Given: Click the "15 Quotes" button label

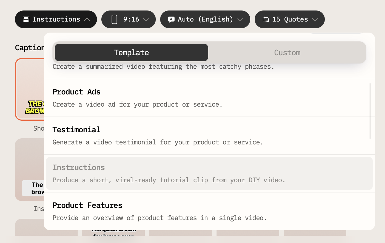Looking at the screenshot, I should 290,19.
